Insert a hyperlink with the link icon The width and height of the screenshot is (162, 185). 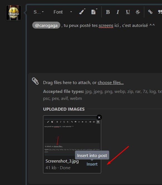click(x=150, y=12)
